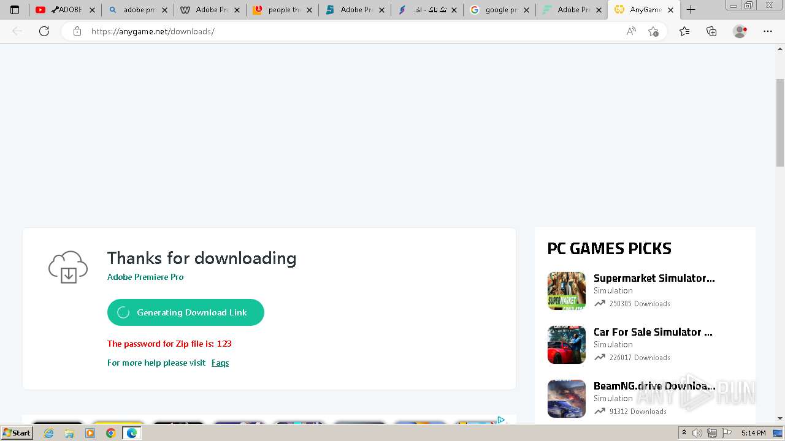Open File Explorer from taskbar

[69, 433]
